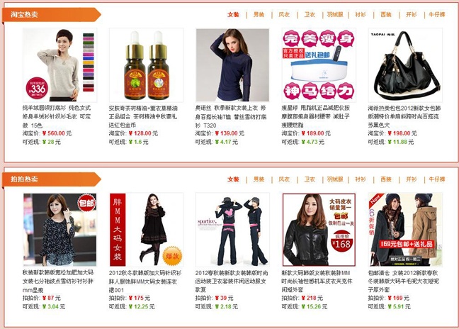Open the 纯羊绒圆领打底衫 product title link
This screenshot has width=459, height=329.
[x=57, y=116]
